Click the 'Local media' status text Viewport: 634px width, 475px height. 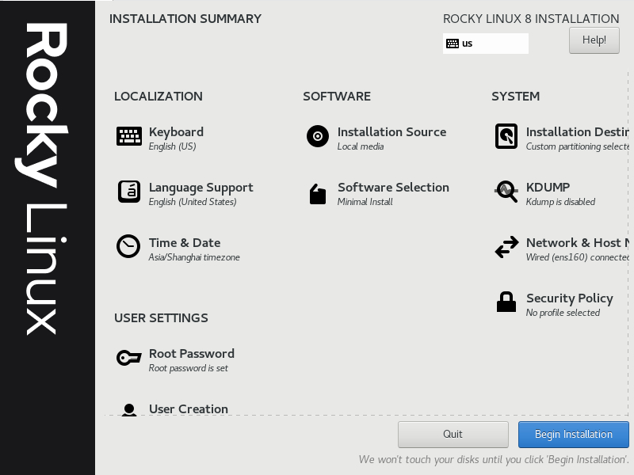[x=361, y=146]
